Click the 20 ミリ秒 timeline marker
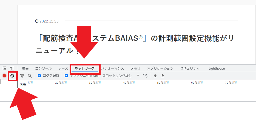This screenshot has height=126, width=256. pos(61,83)
